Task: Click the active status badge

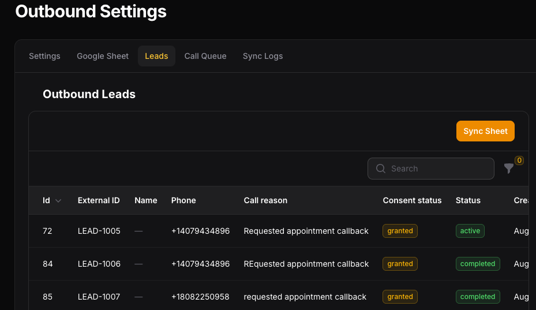Action: pyautogui.click(x=470, y=231)
